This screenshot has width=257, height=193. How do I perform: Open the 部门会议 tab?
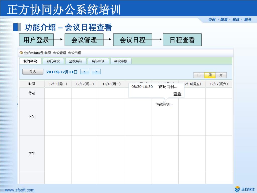pyautogui.click(x=53, y=61)
